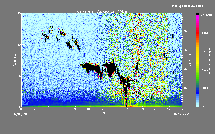Click the ">= 300.0" colorbar value

(x=206, y=15)
